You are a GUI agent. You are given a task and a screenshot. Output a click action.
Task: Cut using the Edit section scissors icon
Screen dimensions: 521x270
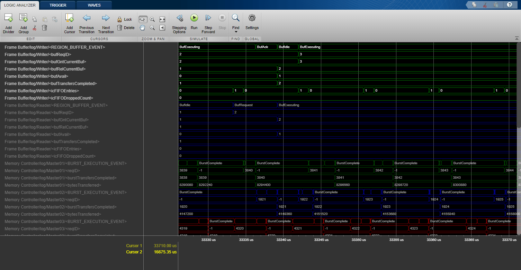[35, 28]
